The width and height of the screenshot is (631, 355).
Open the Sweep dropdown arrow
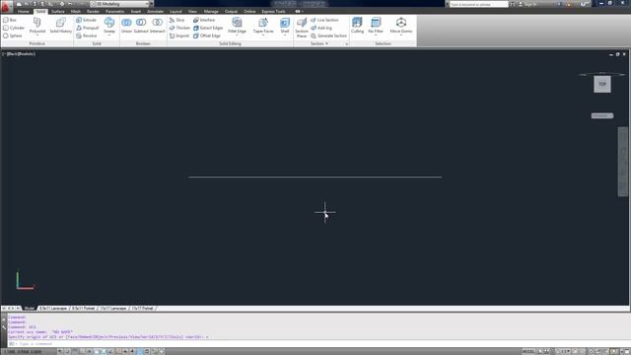click(109, 35)
